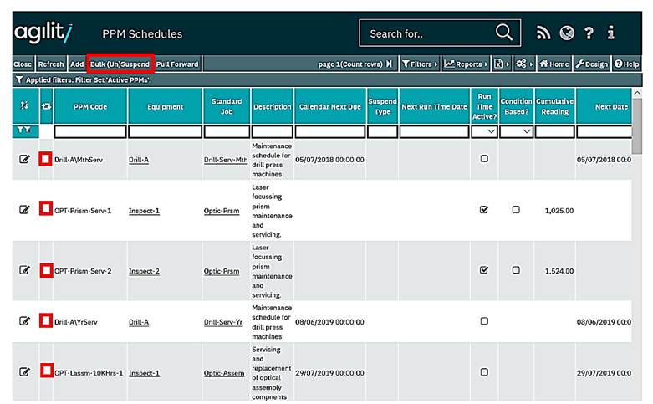This screenshot has width=653, height=404.
Task: Click the RSS feed icon in header
Action: 543,33
